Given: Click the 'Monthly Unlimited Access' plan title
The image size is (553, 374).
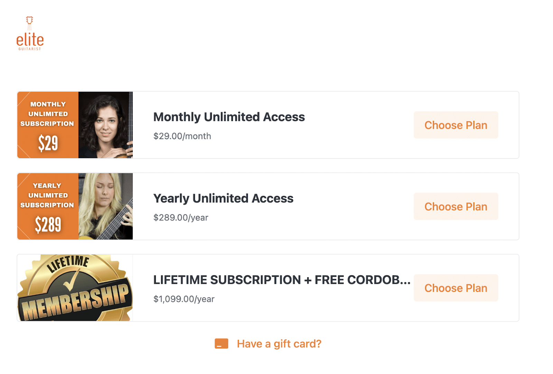Looking at the screenshot, I should click(229, 117).
